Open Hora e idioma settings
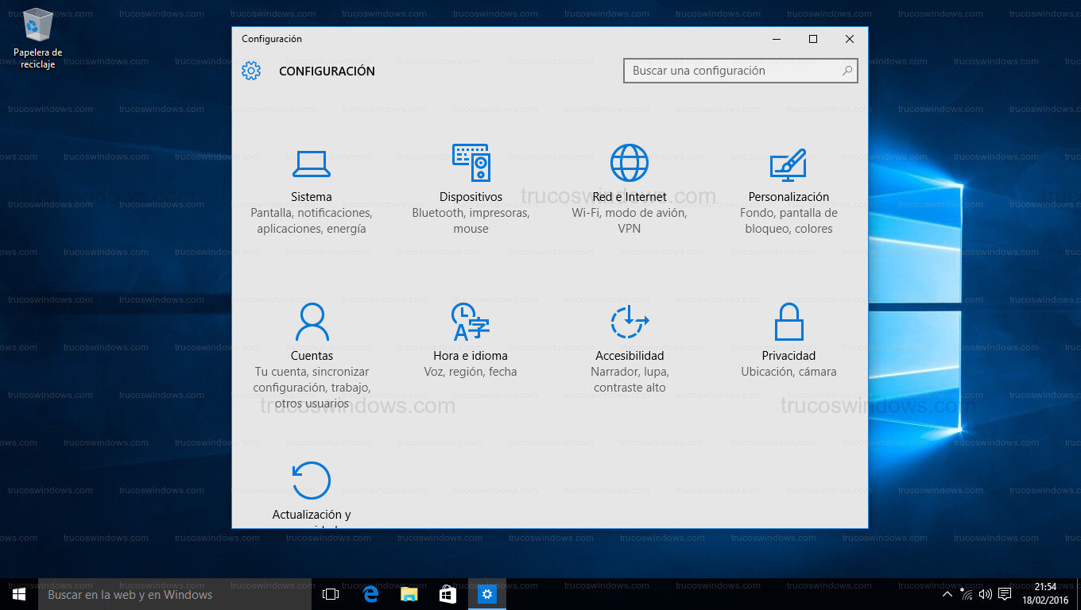Screen dimensions: 1081x610 tap(471, 339)
